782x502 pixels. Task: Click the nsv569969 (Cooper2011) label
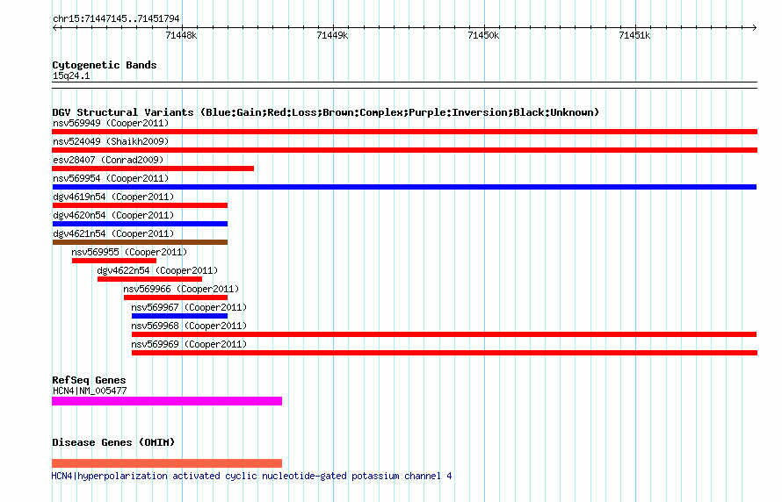tap(189, 344)
